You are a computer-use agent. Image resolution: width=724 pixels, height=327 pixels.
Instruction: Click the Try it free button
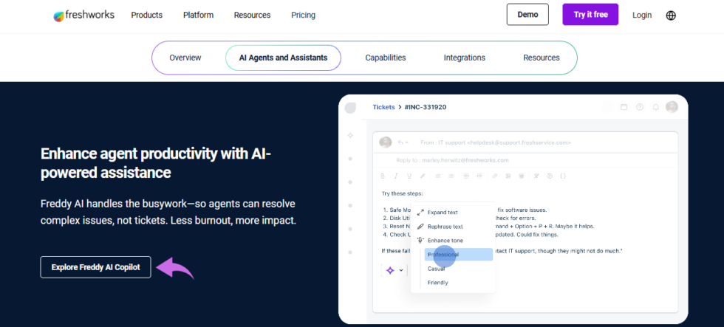pyautogui.click(x=590, y=14)
